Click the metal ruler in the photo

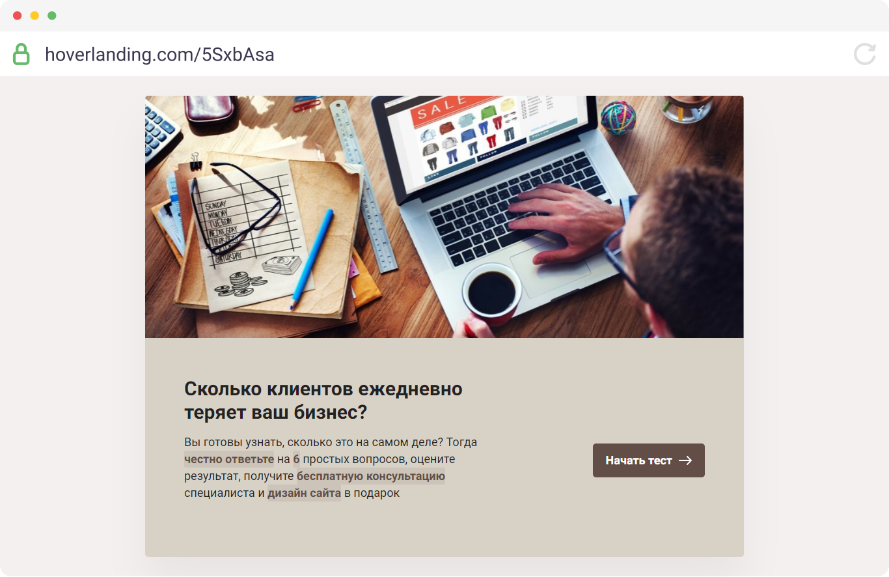(364, 186)
